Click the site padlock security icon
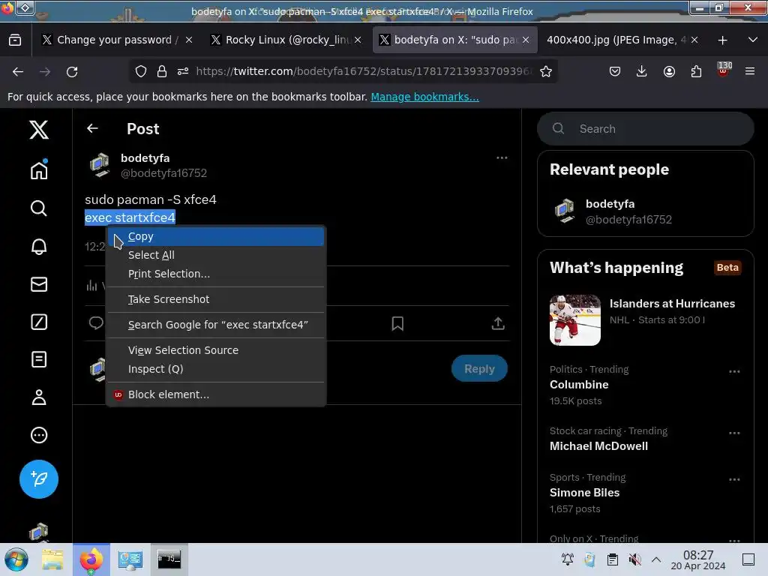 pyautogui.click(x=162, y=71)
